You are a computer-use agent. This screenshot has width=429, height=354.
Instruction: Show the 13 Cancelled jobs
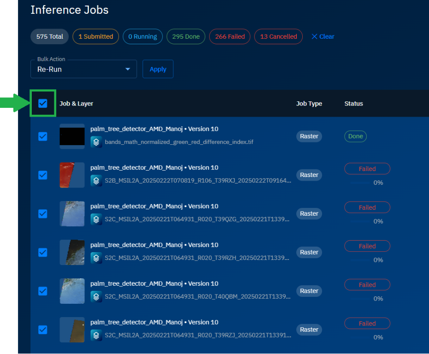278,36
